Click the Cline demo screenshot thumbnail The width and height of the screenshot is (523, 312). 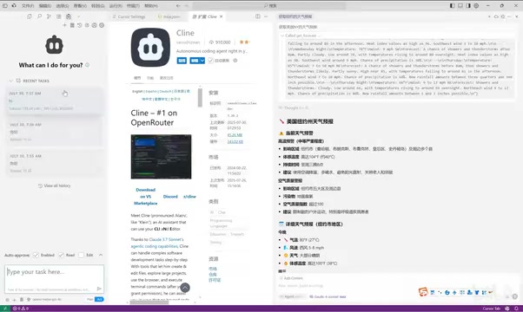pos(161,157)
